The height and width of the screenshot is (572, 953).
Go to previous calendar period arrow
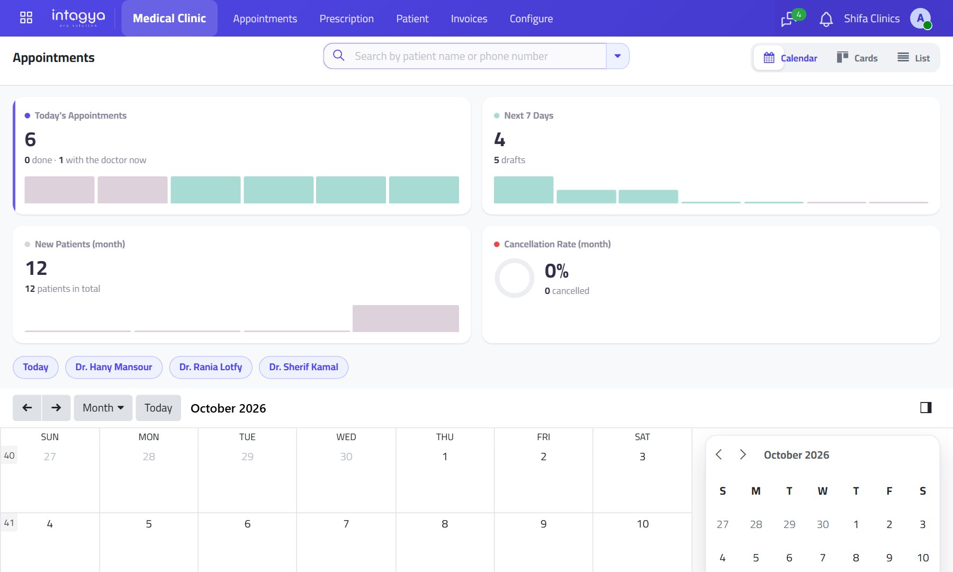[x=27, y=408]
